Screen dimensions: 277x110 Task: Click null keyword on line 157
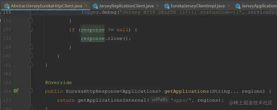122,30
